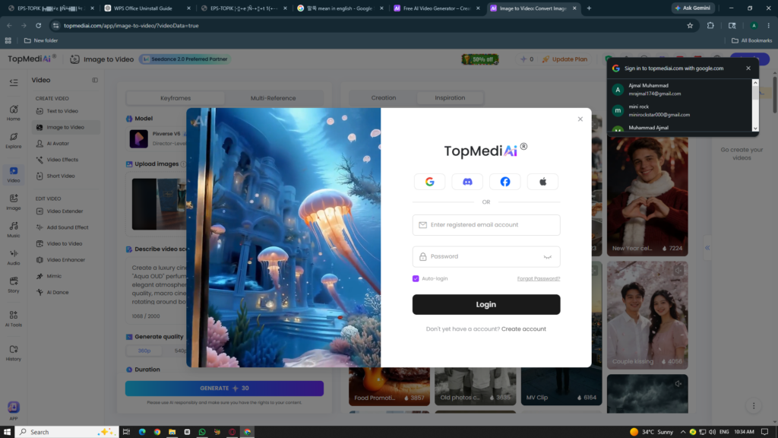
Task: Select Image to Video in the menu
Action: (66, 127)
